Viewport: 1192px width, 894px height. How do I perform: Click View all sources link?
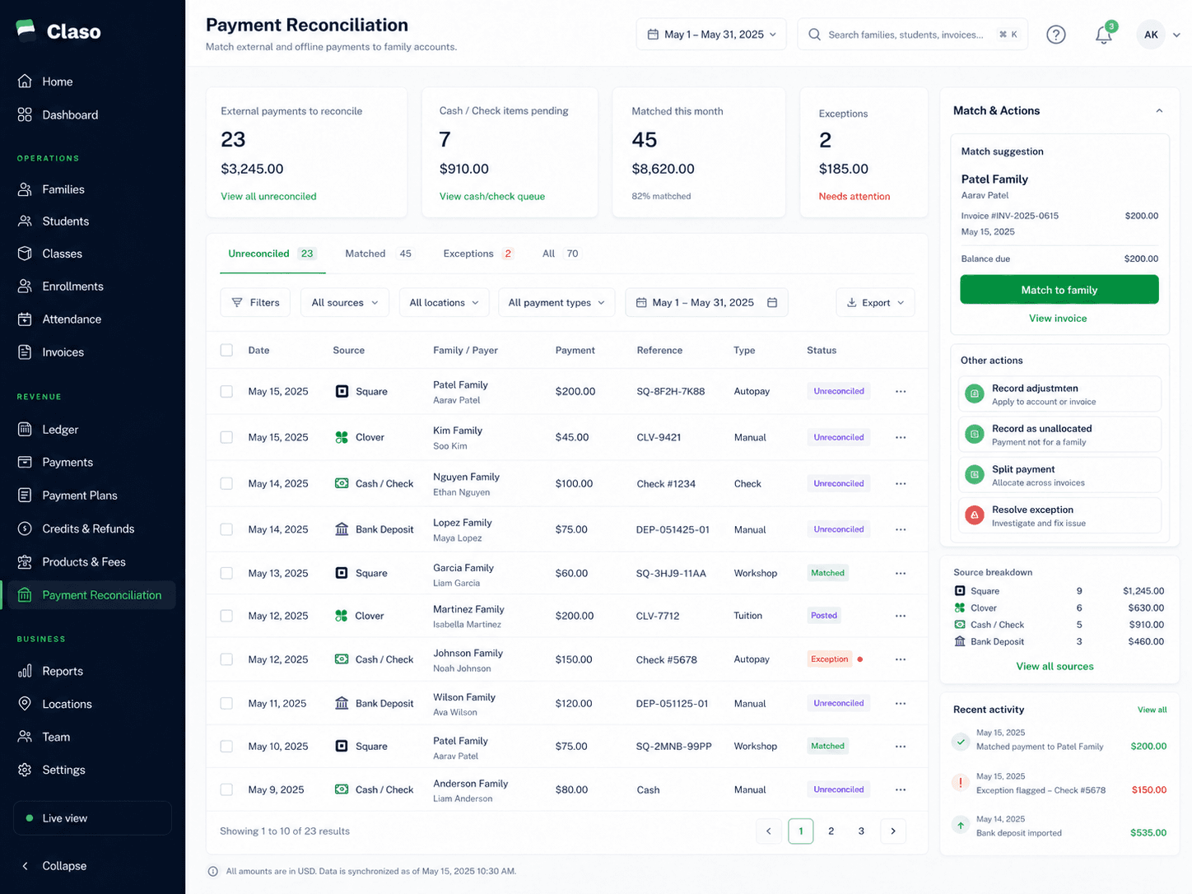tap(1055, 667)
